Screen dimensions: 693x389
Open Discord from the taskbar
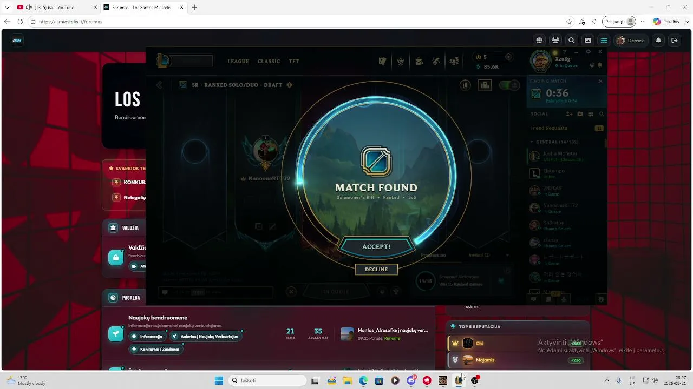(411, 380)
